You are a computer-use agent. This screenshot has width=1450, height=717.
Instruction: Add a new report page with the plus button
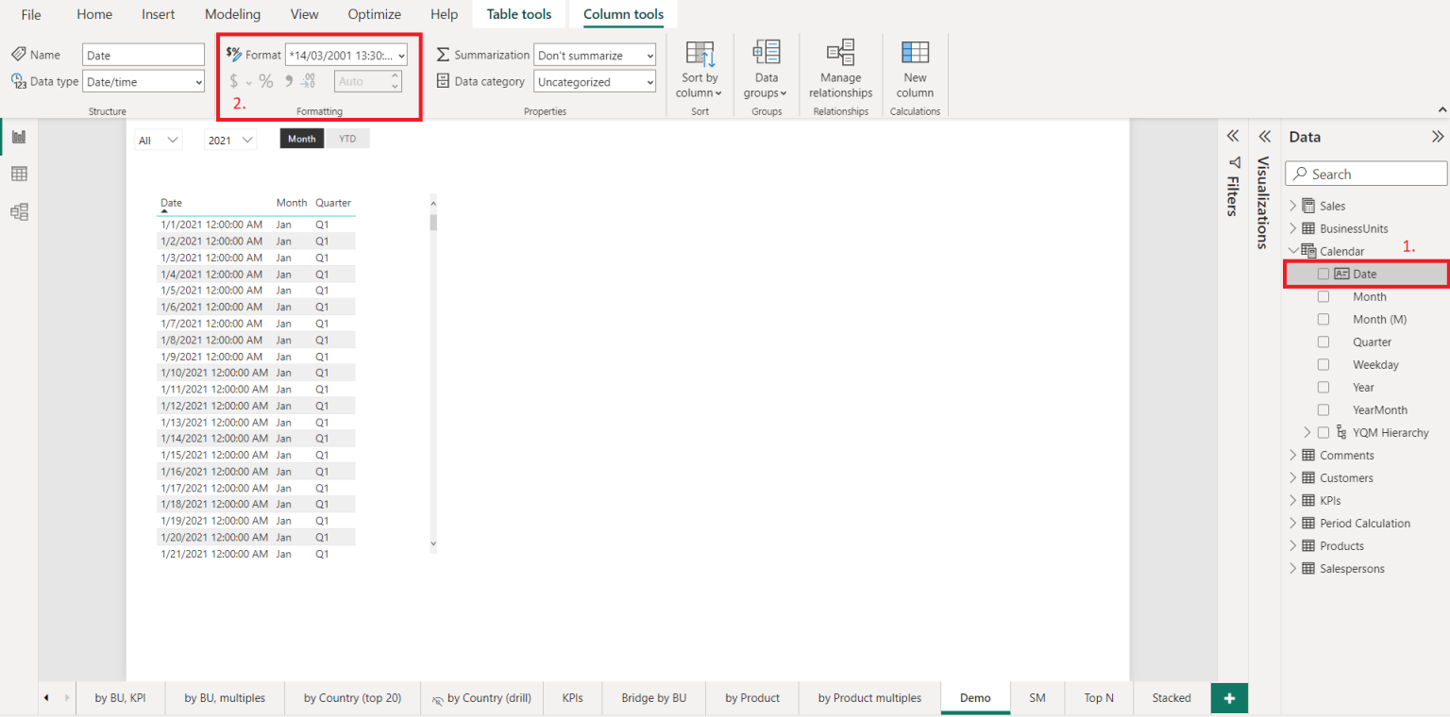click(1228, 698)
